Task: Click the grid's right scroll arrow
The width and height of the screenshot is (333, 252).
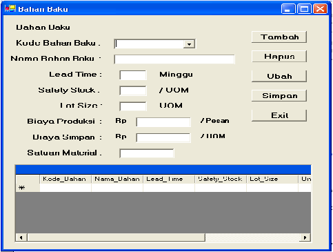Action: (x=305, y=238)
